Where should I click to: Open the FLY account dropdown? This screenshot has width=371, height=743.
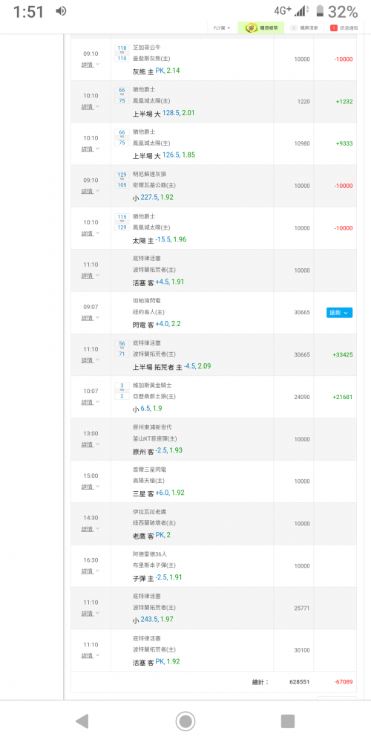click(221, 28)
